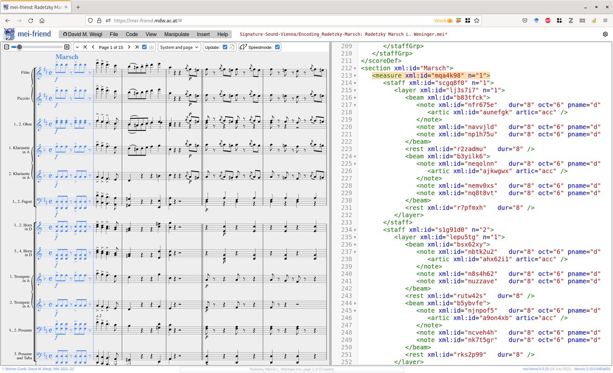Jump to the last page of the score
The width and height of the screenshot is (613, 373).
(136, 47)
